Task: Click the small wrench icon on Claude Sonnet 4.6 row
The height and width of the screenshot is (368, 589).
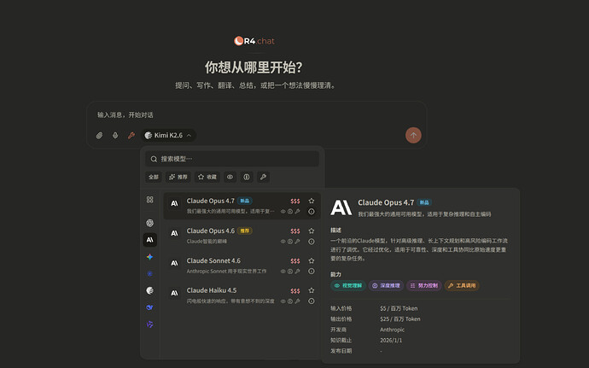Action: [297, 271]
